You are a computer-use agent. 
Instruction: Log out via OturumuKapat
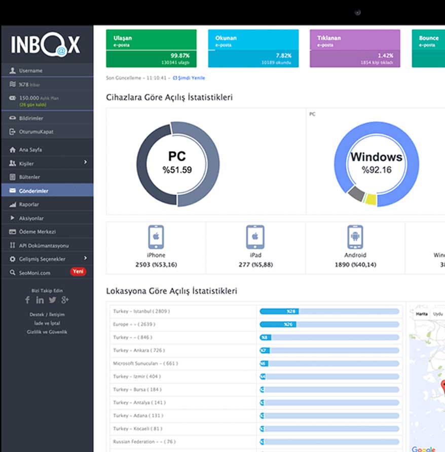point(35,132)
